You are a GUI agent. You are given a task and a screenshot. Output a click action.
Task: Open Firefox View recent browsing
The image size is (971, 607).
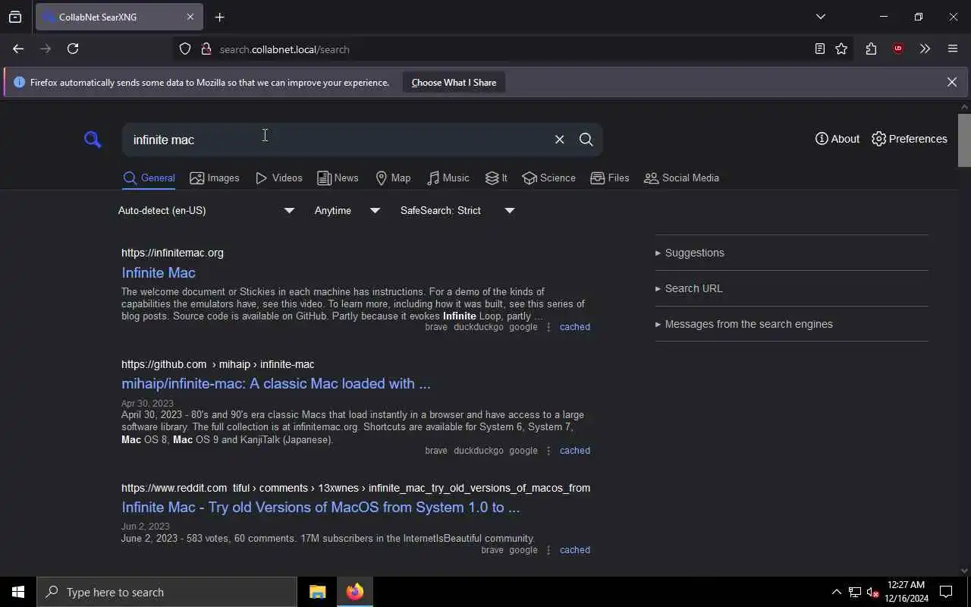(15, 17)
